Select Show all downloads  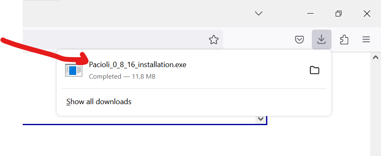(x=99, y=102)
